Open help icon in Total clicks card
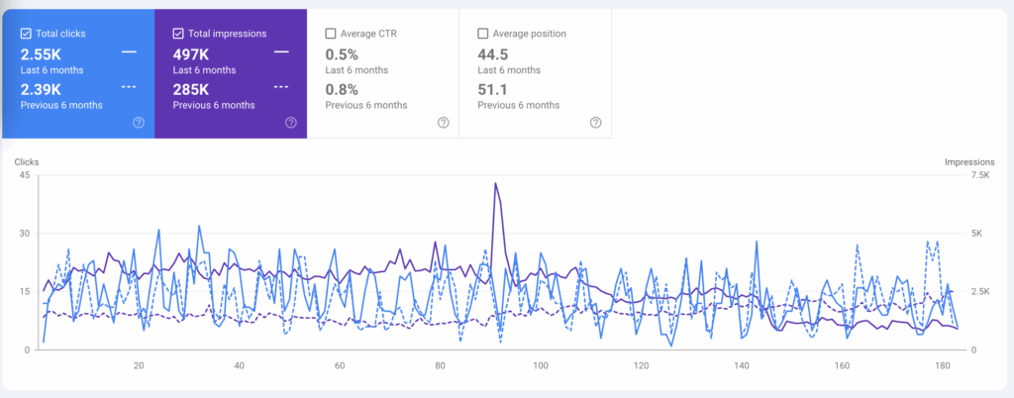 (x=138, y=123)
